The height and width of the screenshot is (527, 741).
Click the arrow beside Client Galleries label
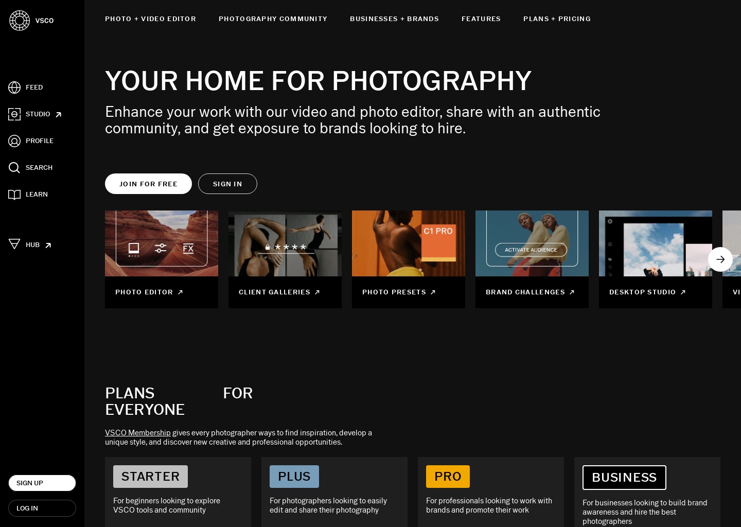(x=317, y=292)
